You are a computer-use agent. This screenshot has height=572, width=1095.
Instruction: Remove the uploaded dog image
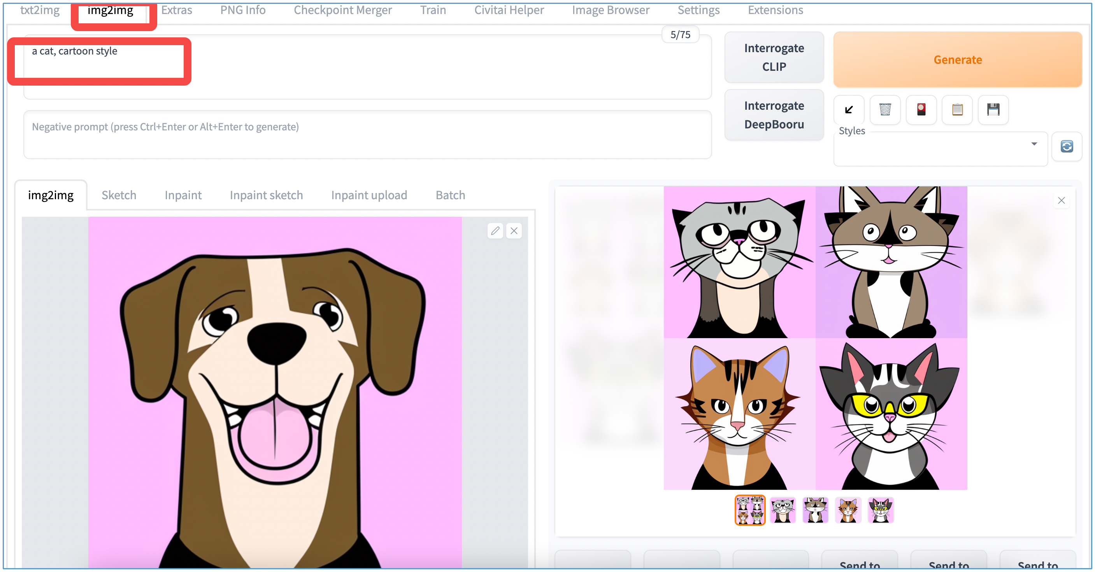(514, 231)
